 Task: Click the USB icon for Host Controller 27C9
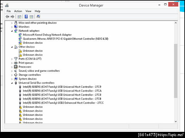point(20,87)
